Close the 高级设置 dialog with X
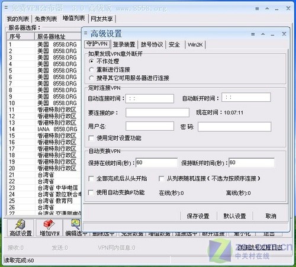Screen dimensions: 296x267 tap(284, 34)
